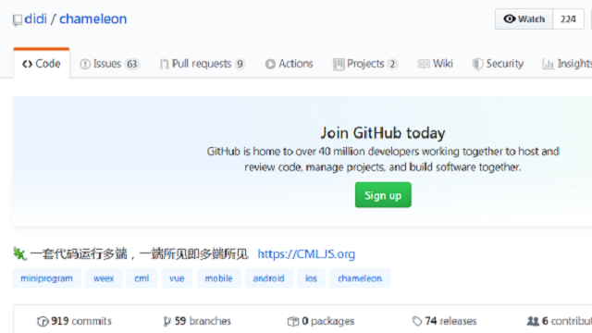Open the Issues tab
Image resolution: width=592 pixels, height=333 pixels.
[x=109, y=64]
